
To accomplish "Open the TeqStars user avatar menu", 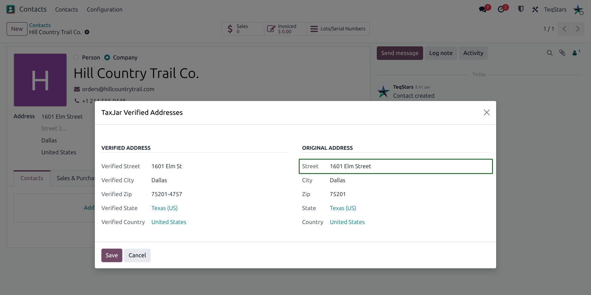I will pyautogui.click(x=578, y=10).
